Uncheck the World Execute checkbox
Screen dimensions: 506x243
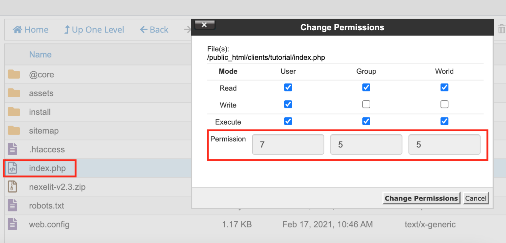(x=444, y=121)
